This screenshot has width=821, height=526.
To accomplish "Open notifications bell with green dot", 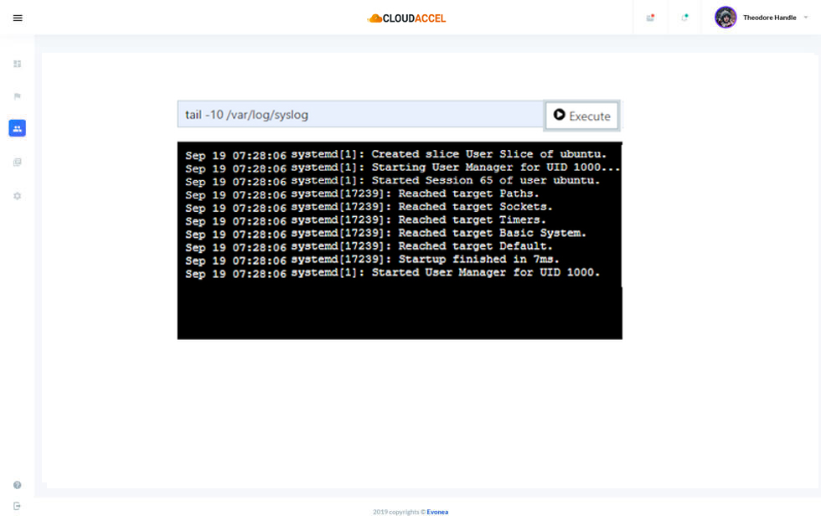I will pos(684,18).
